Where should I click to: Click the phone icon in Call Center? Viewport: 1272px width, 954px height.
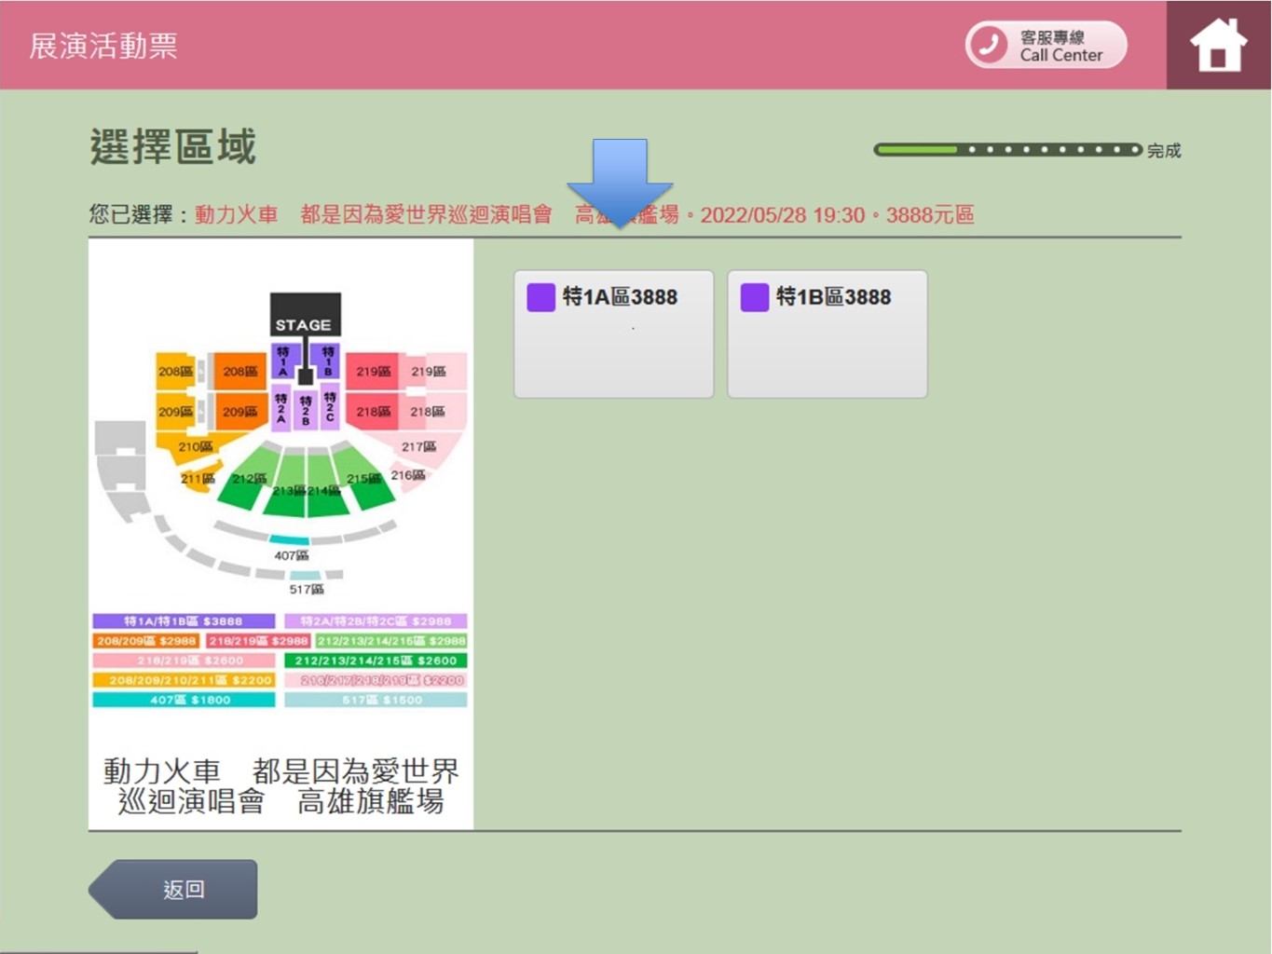pyautogui.click(x=989, y=45)
